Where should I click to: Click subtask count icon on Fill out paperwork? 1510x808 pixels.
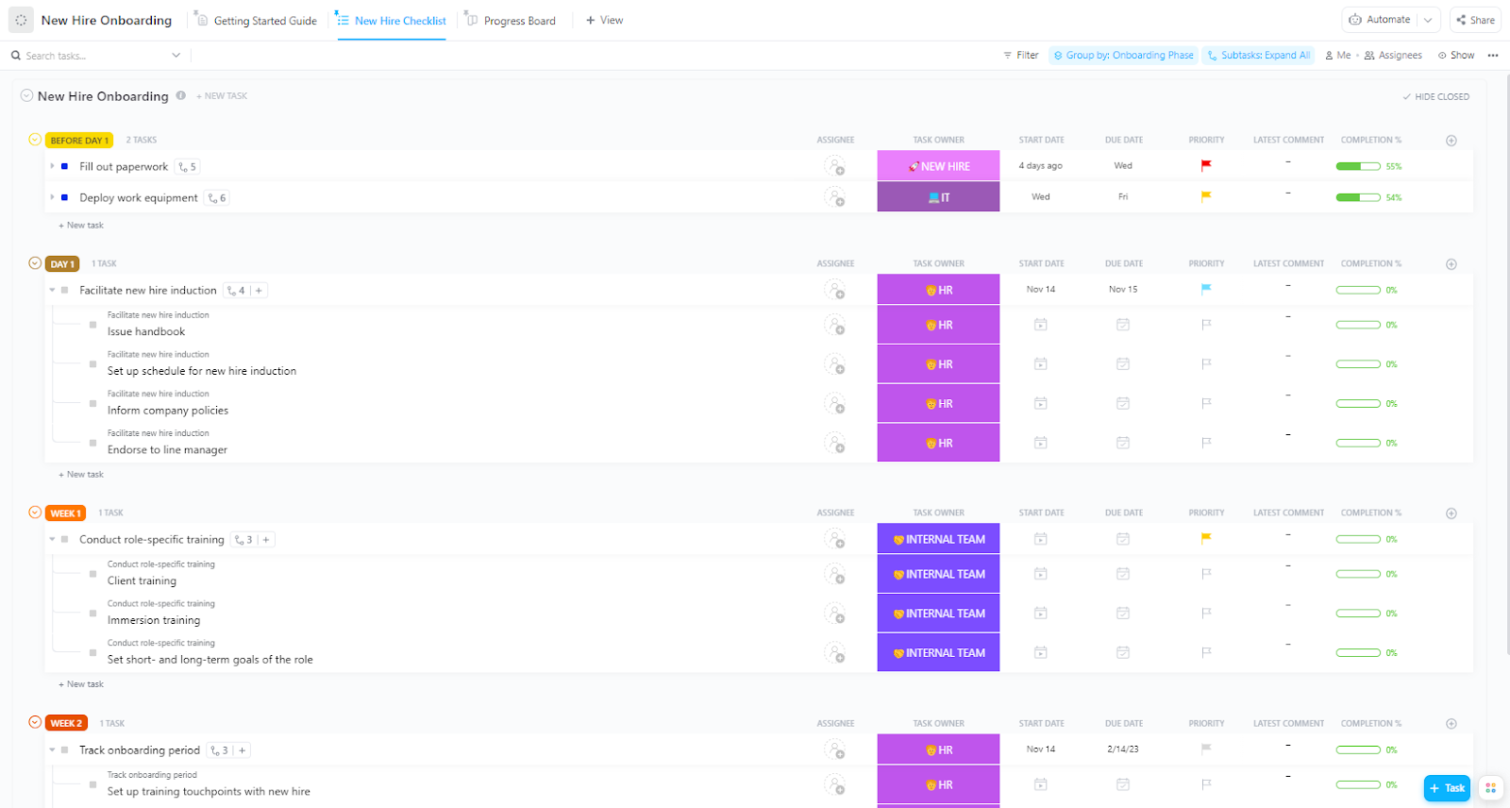tap(188, 167)
